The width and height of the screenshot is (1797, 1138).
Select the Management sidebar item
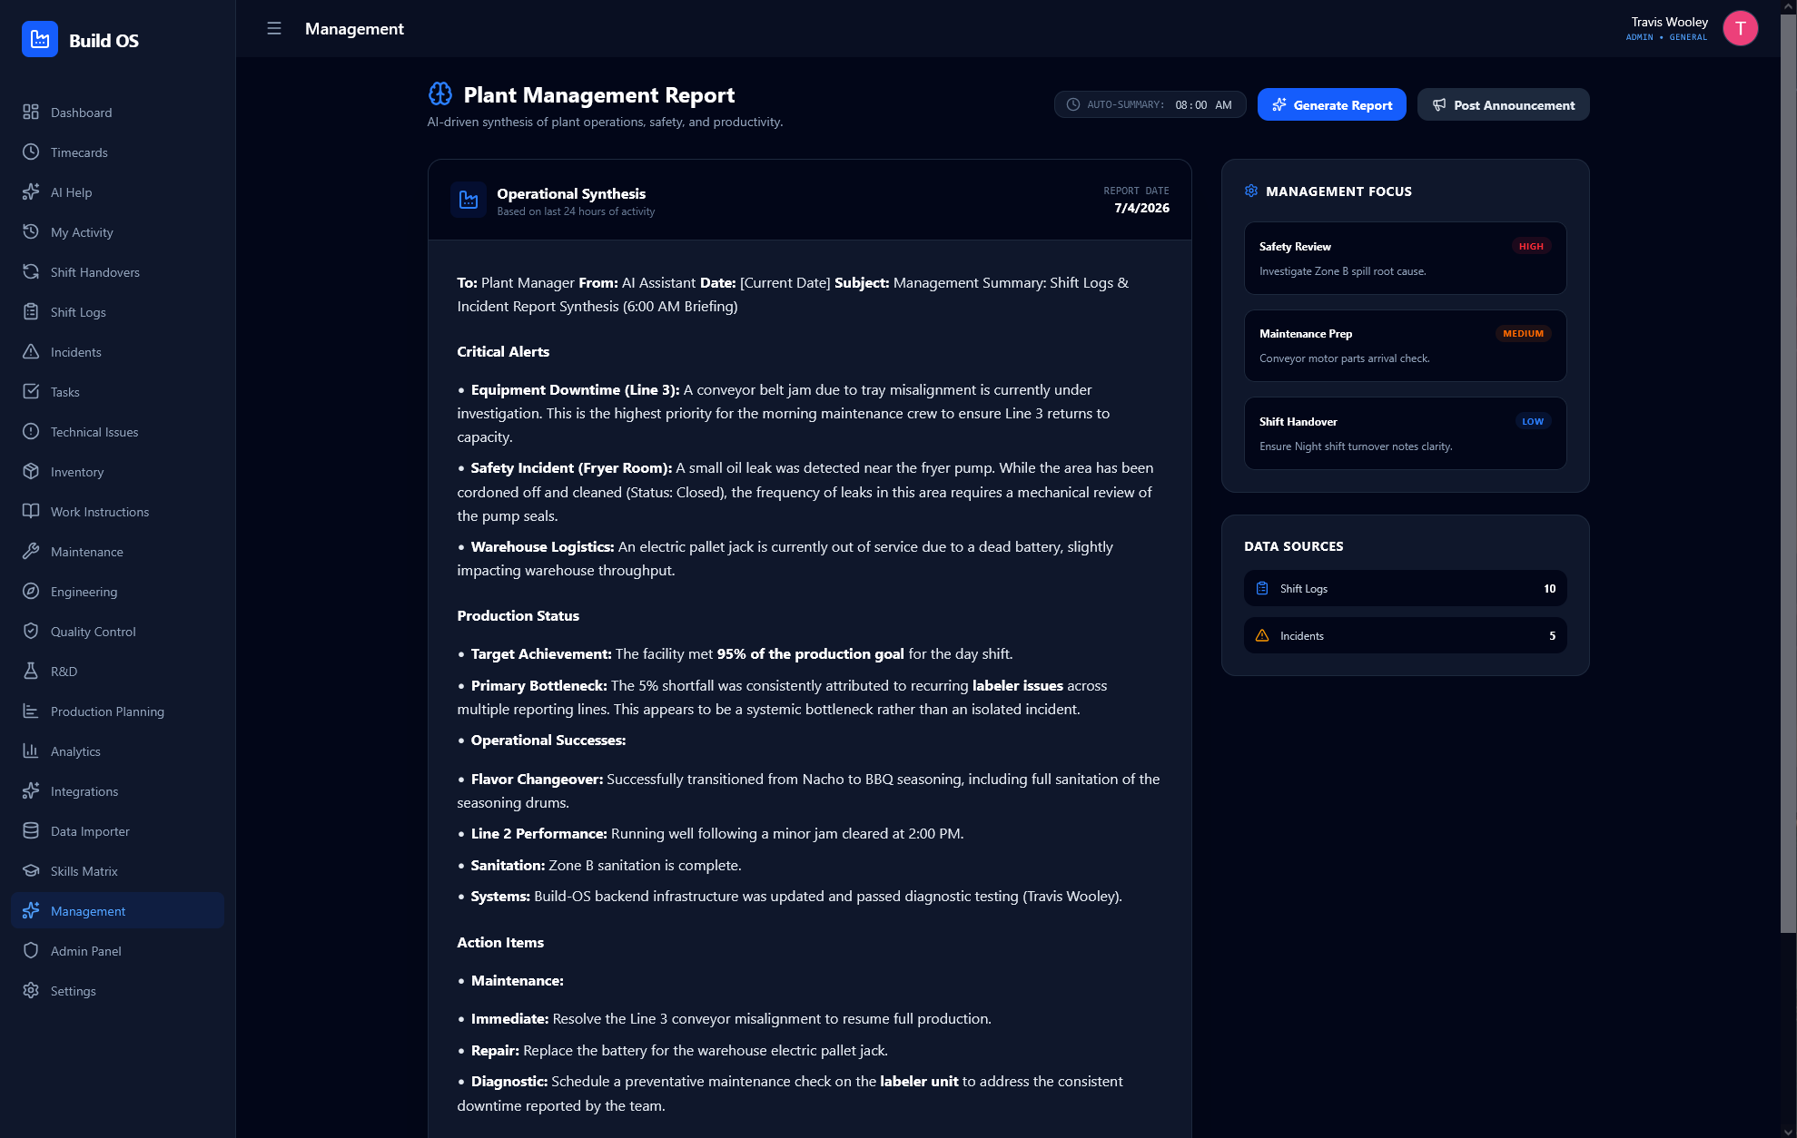(117, 910)
